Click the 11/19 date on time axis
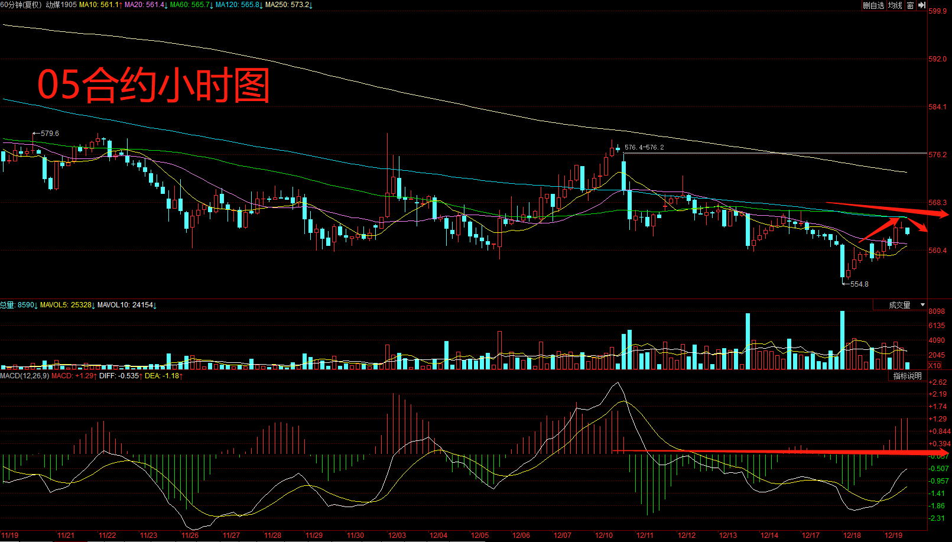Viewport: 952px width, 542px height. [10, 535]
